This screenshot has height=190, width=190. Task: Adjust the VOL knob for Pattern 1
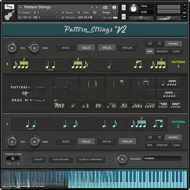coord(11,47)
